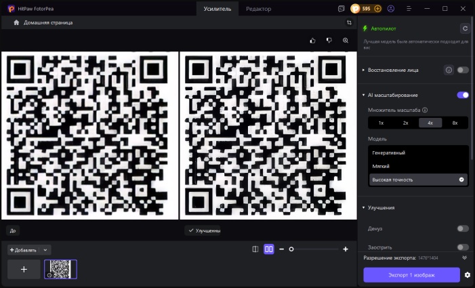Enable the Denoise switch
The width and height of the screenshot is (475, 288).
coord(463,228)
